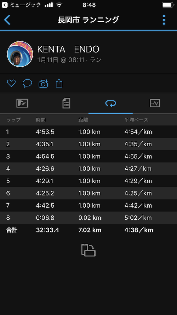This screenshot has height=315, width=177.
Task: Tap the KENTA ENDO profile picture
Action: [x=20, y=54]
